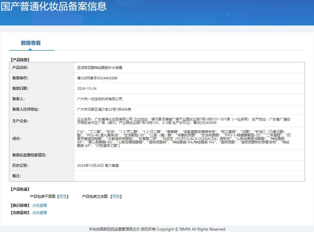Select the 数据查看 tab
Viewport: 314px width, 232px height.
click(x=31, y=43)
